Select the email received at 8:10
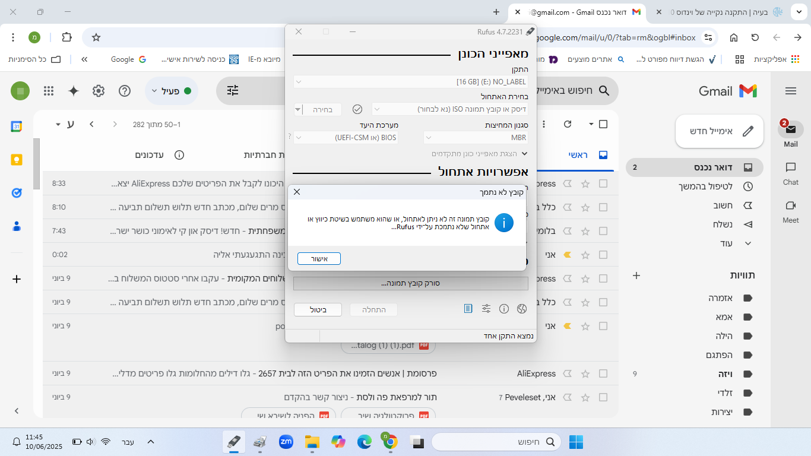The image size is (811, 456). [x=603, y=207]
